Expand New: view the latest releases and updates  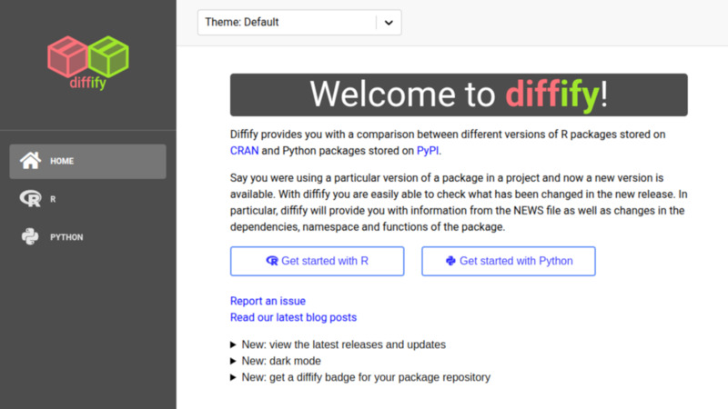point(338,344)
